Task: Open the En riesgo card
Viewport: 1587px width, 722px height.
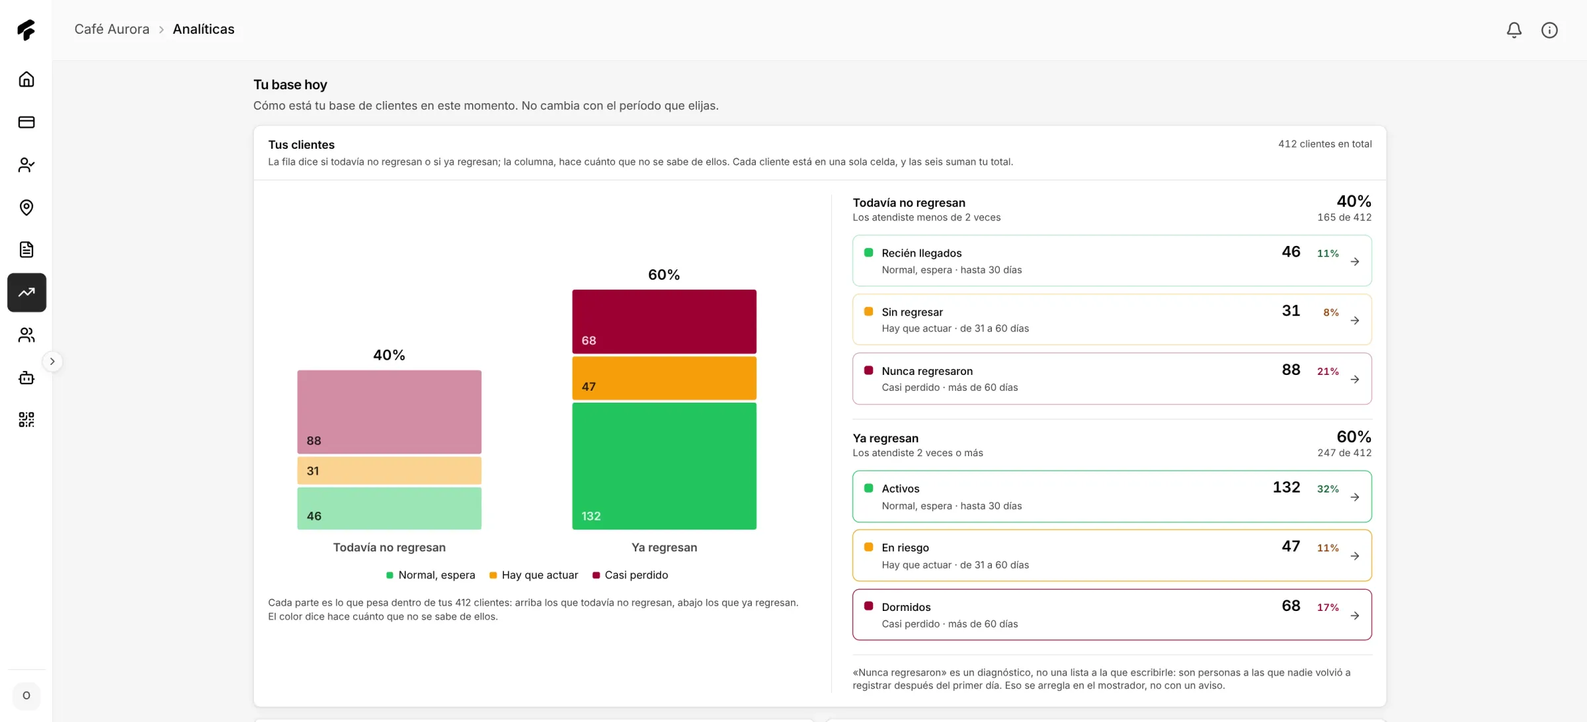Action: (1112, 555)
